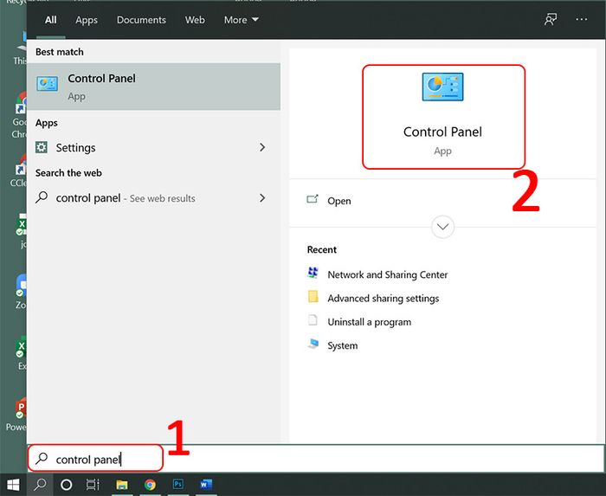The image size is (606, 496).
Task: Open recent Uninstall a program
Action: coord(369,322)
